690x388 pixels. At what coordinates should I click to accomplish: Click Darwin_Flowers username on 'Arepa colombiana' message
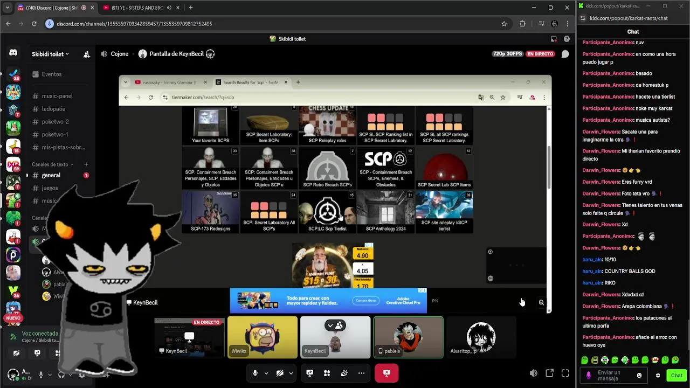click(601, 306)
